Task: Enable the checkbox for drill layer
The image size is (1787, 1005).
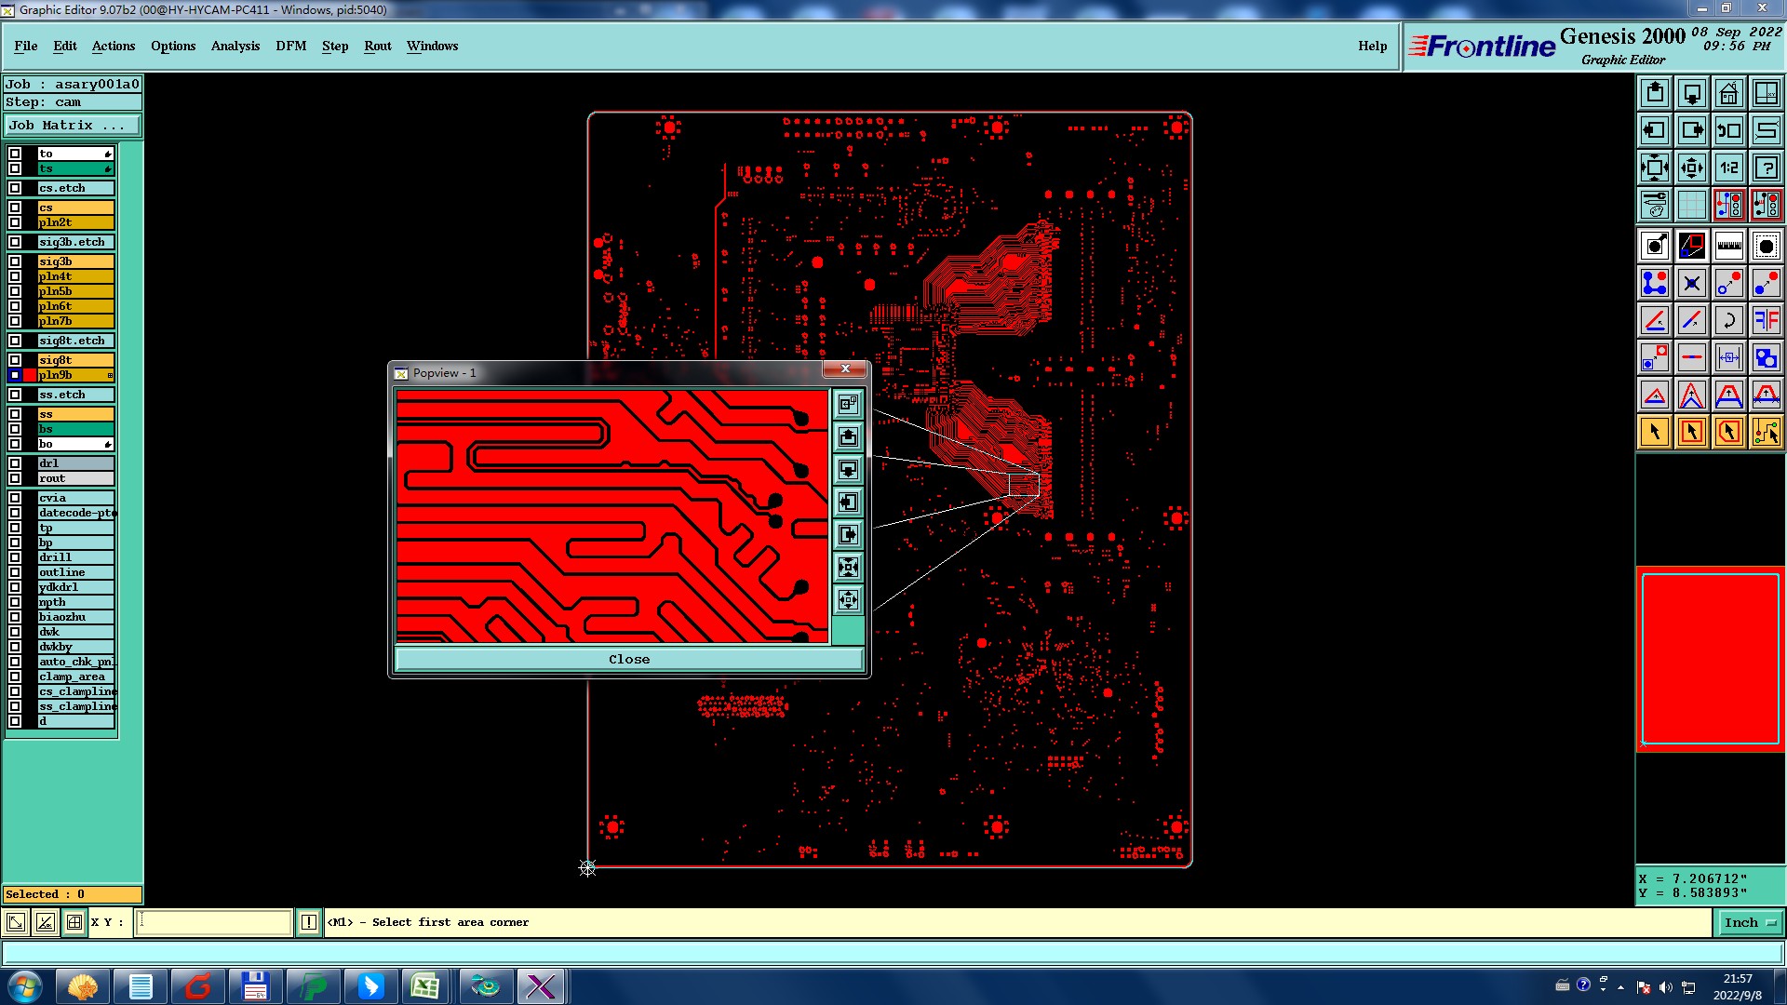Action: pos(15,557)
